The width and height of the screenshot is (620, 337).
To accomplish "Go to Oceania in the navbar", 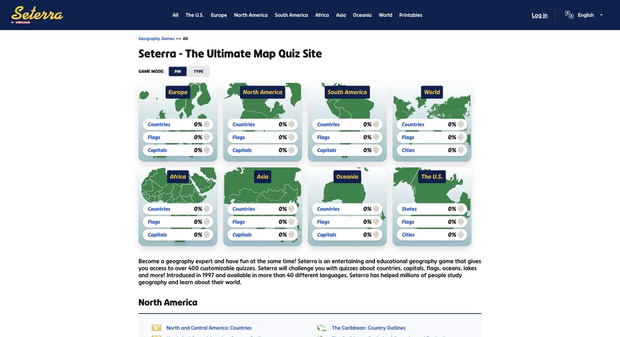I will tap(362, 15).
